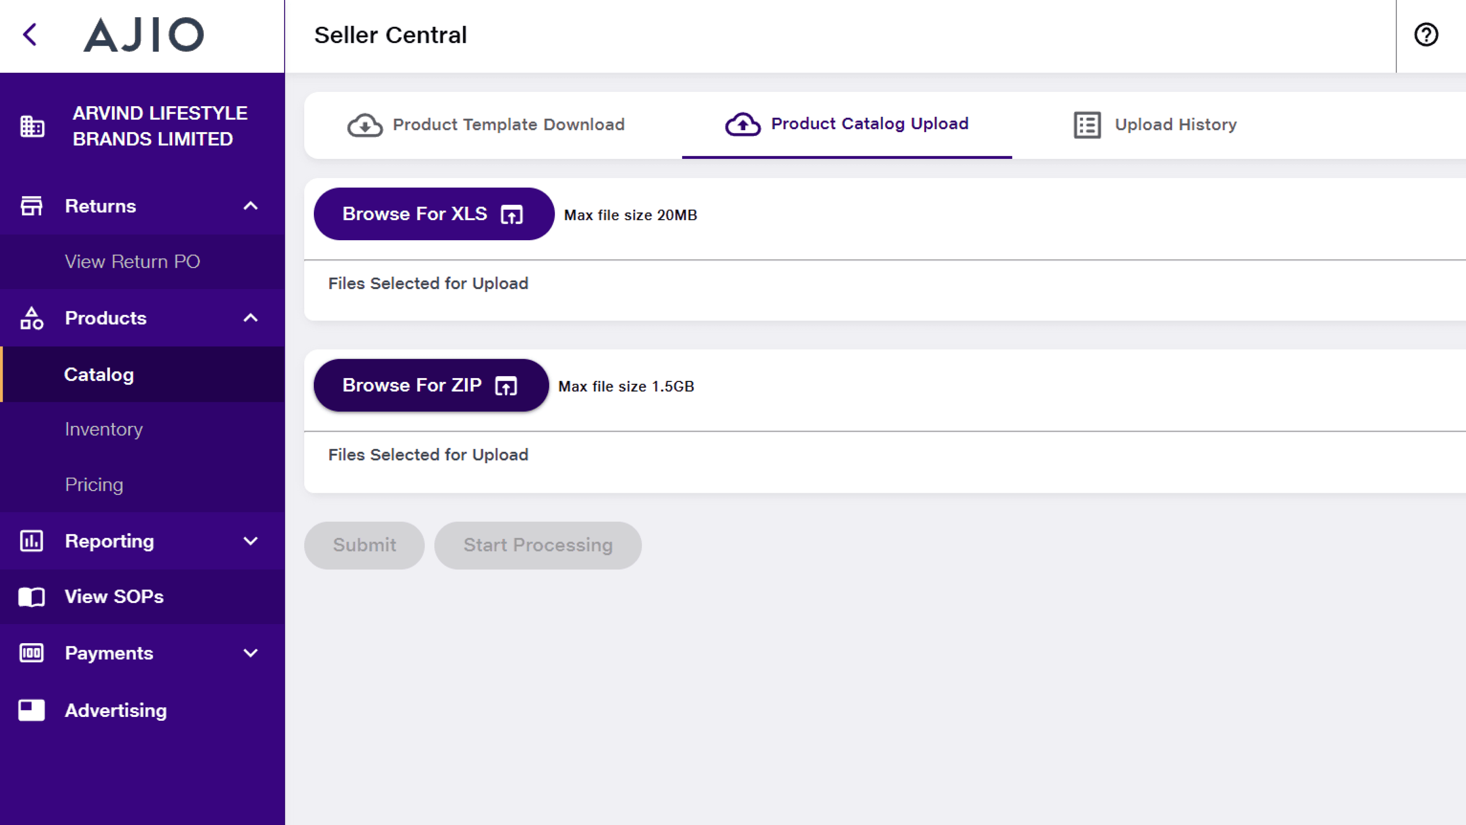Open Inventory under Products
The image size is (1466, 825).
[x=103, y=429]
